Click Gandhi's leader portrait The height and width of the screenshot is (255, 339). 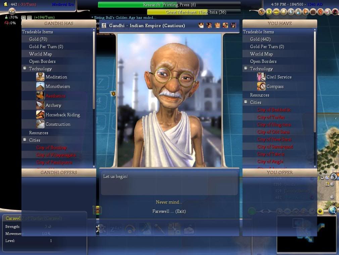click(x=169, y=100)
